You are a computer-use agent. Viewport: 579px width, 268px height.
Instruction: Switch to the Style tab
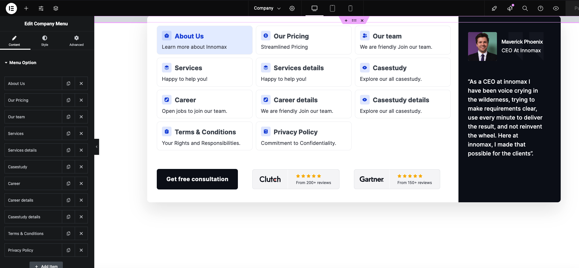(x=45, y=41)
